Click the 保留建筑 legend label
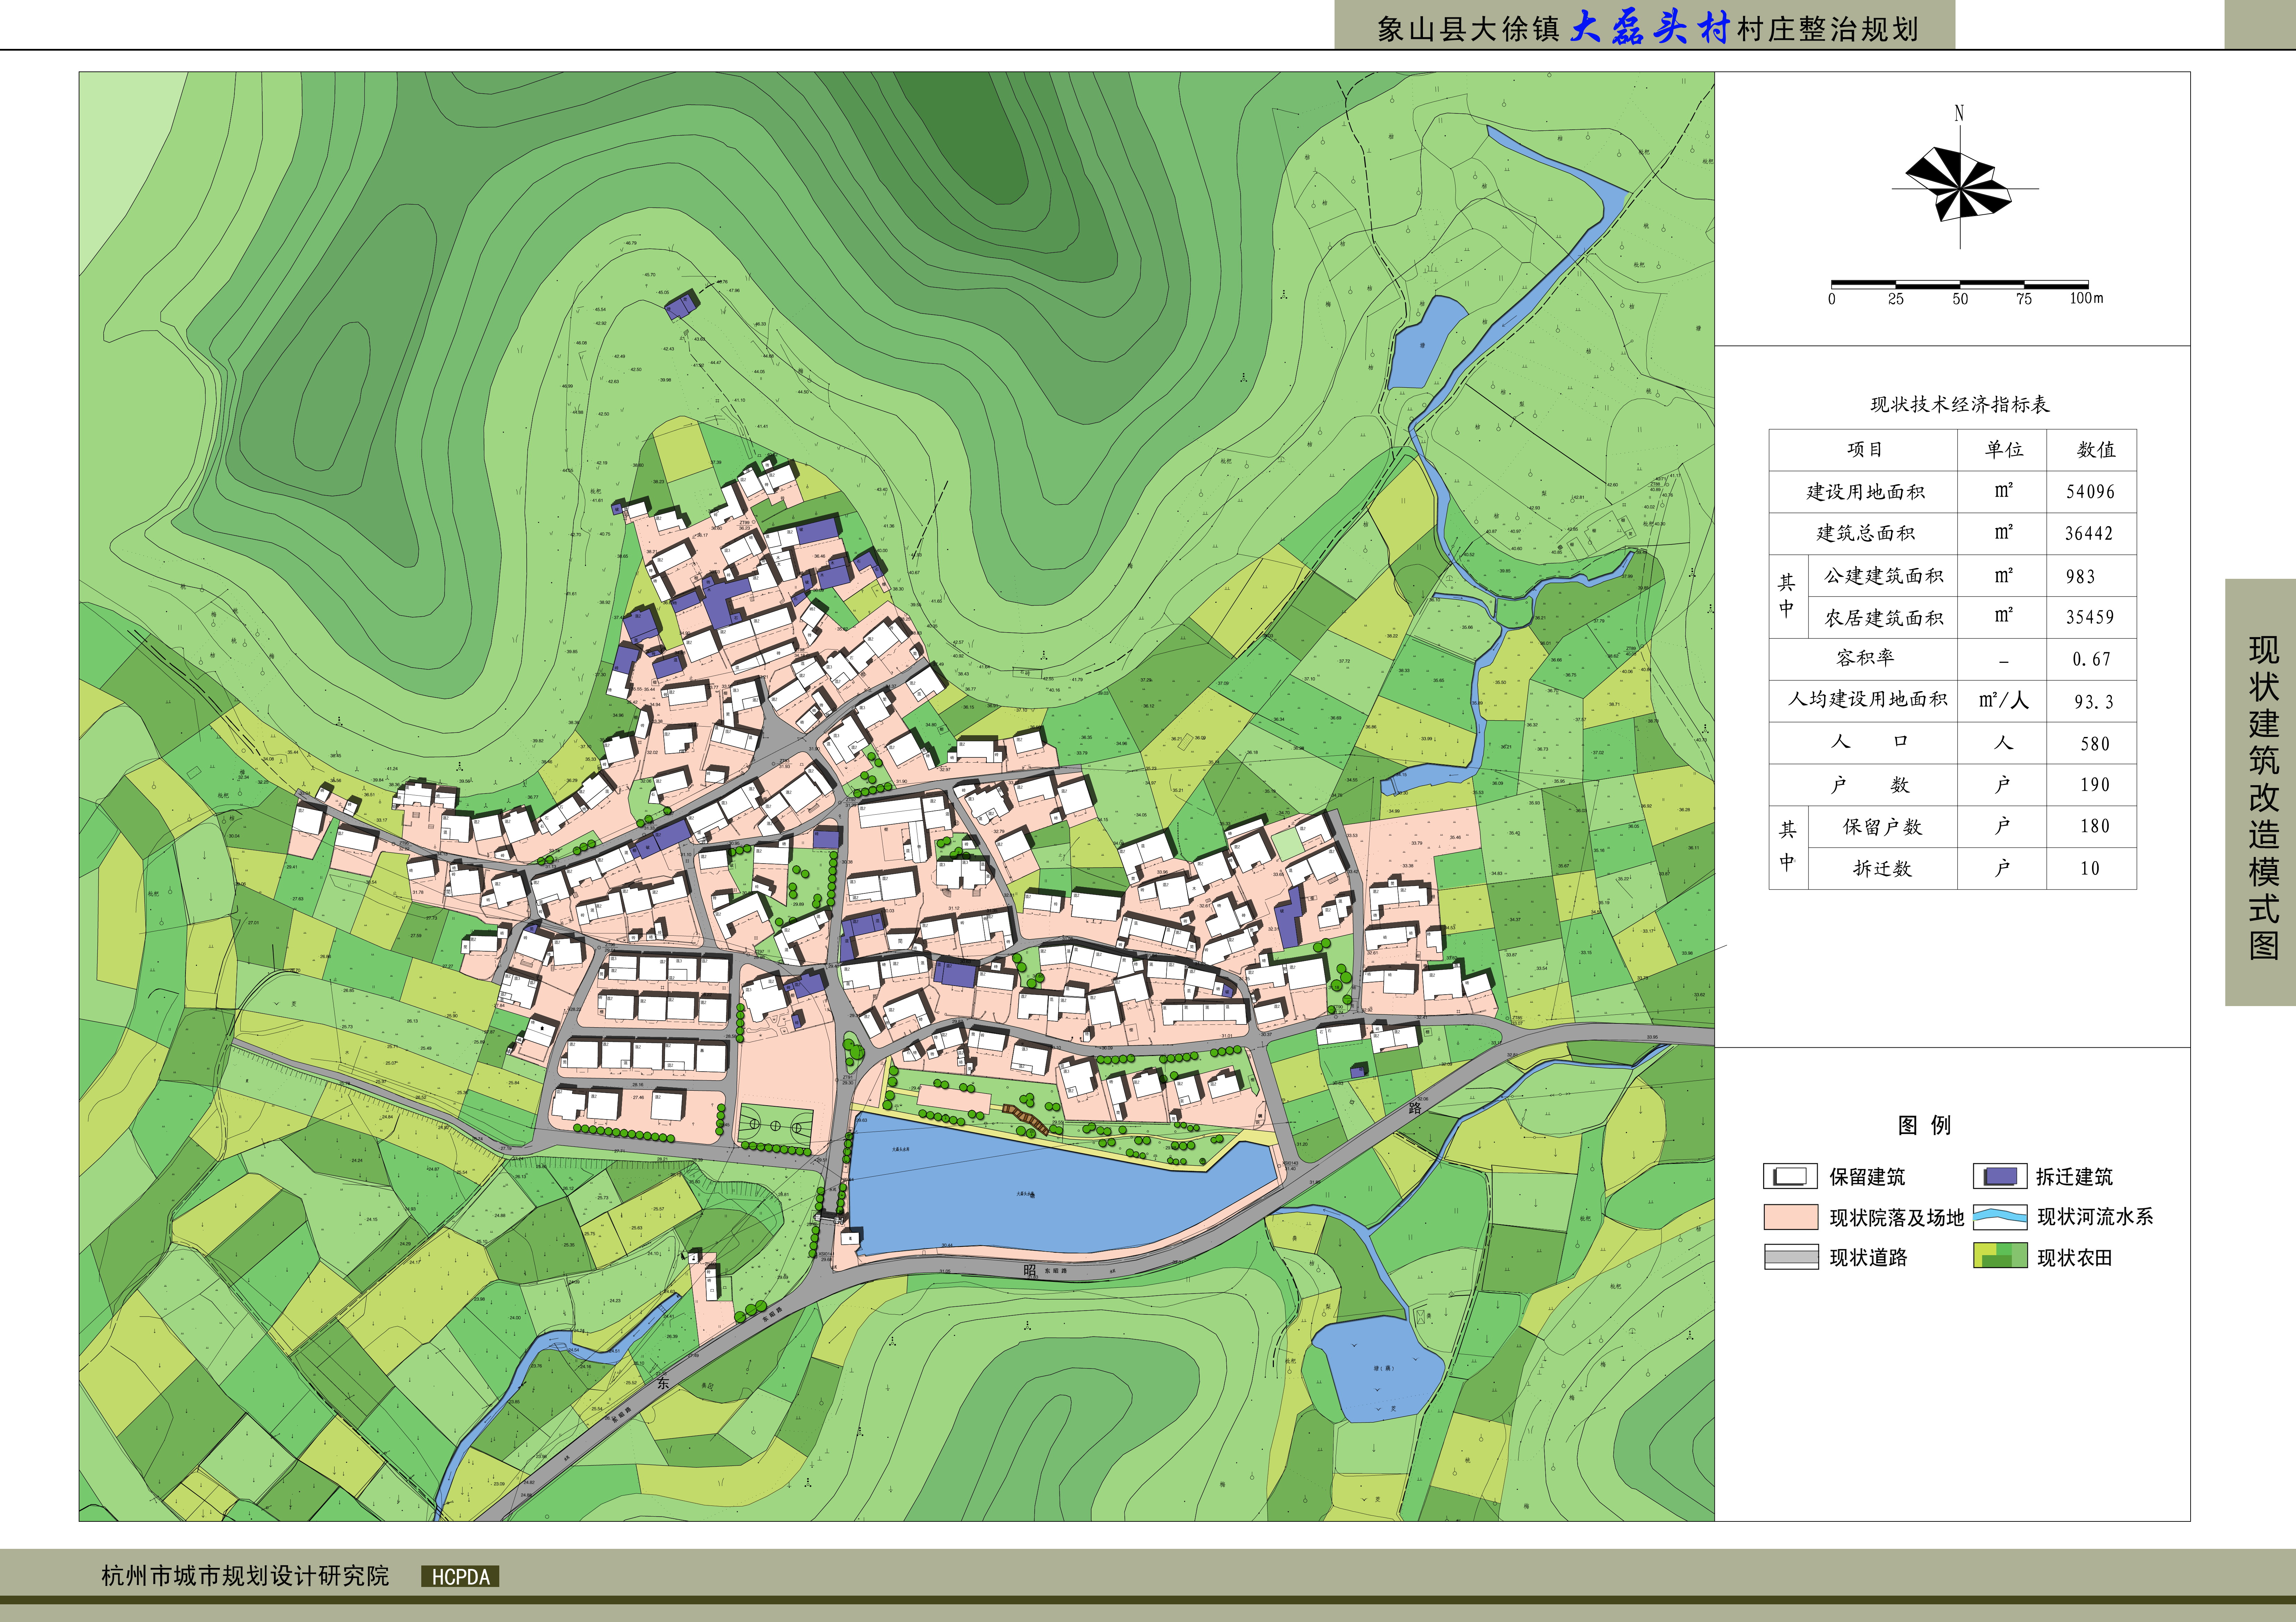 click(1867, 1177)
